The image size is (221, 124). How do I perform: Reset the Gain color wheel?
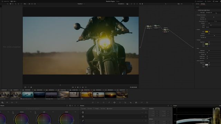pos(53,112)
